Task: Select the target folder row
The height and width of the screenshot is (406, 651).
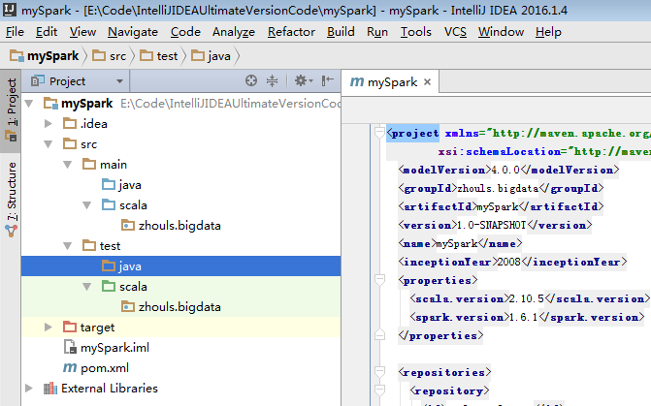Action: [181, 327]
